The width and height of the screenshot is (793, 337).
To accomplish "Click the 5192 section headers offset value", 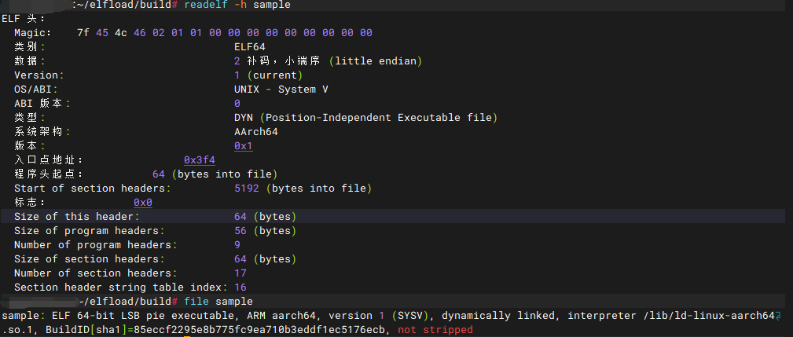I will tap(246, 189).
